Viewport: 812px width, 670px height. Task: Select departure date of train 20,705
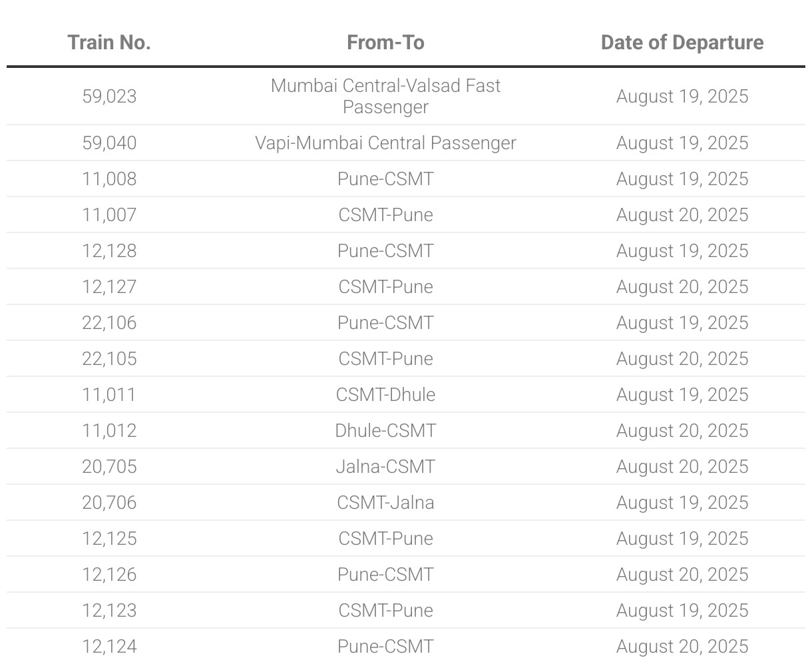682,467
